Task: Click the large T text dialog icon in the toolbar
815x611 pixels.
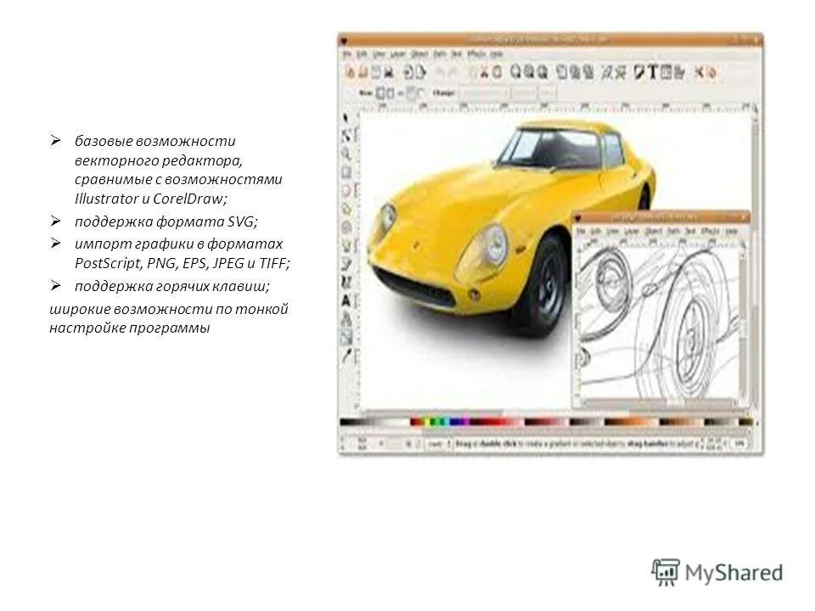Action: (x=653, y=72)
